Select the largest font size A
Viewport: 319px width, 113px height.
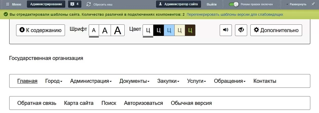tap(118, 30)
